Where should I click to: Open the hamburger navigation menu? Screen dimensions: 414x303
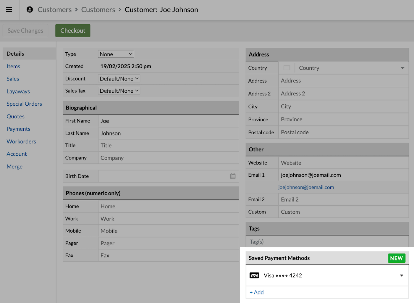(9, 9)
